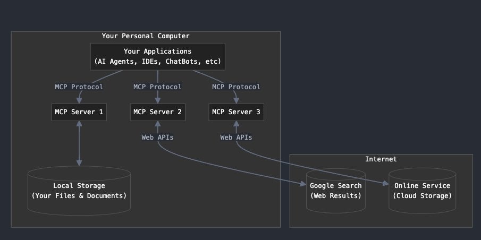Select the Google Search database cylinder
The height and width of the screenshot is (240, 481).
[335, 191]
